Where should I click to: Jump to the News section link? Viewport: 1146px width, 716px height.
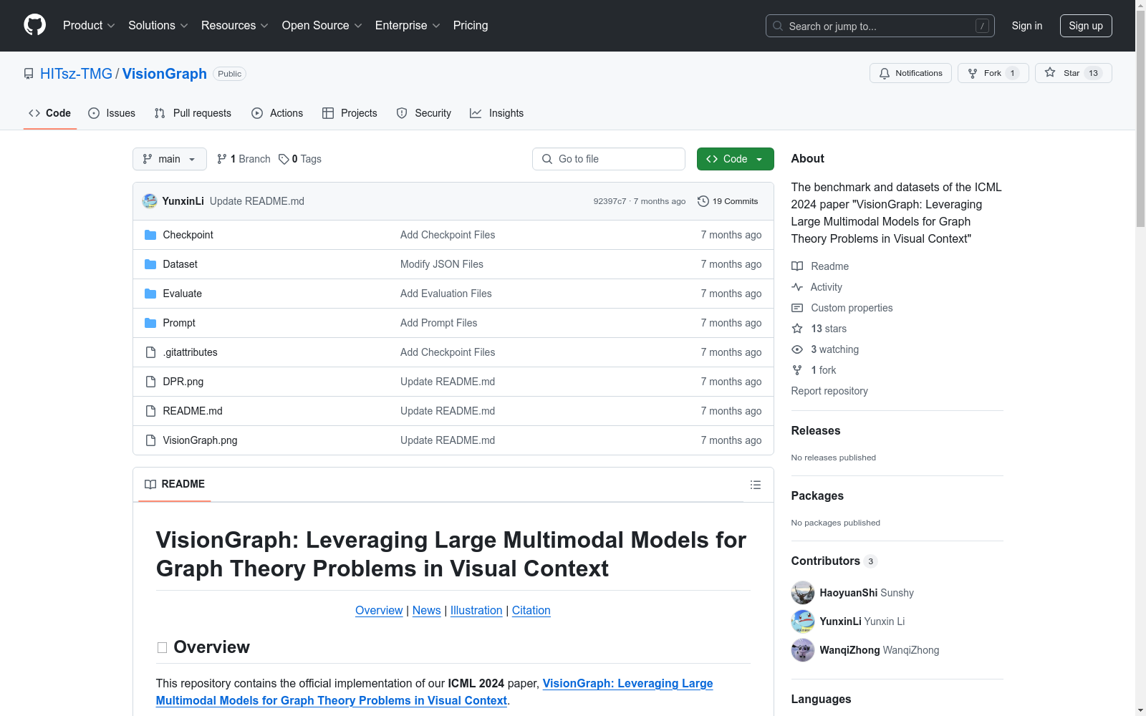point(427,610)
